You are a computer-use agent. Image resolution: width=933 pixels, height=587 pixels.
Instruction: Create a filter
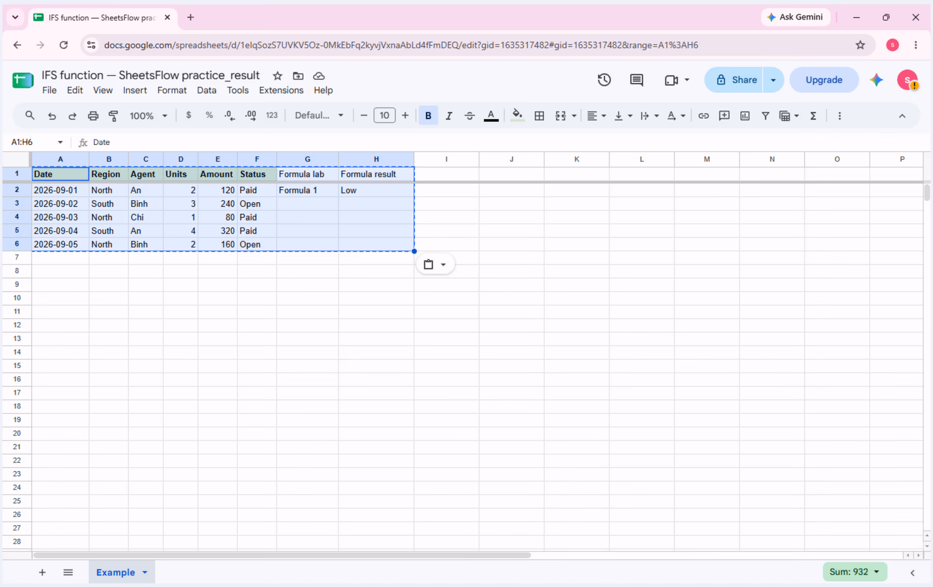click(x=765, y=116)
